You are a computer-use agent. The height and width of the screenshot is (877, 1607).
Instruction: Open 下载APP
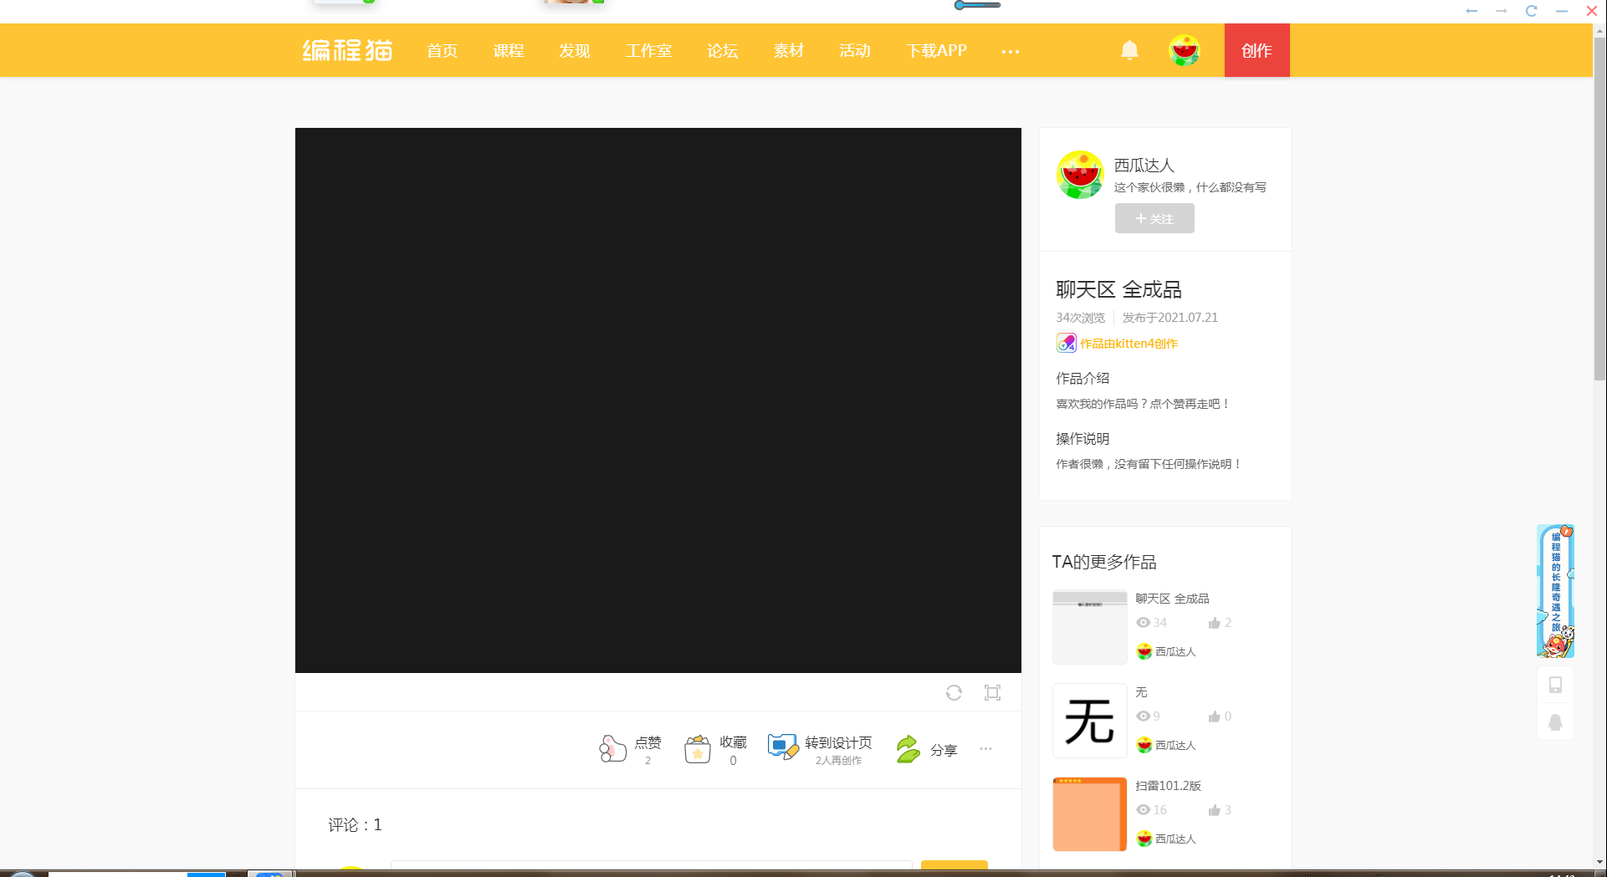936,51
